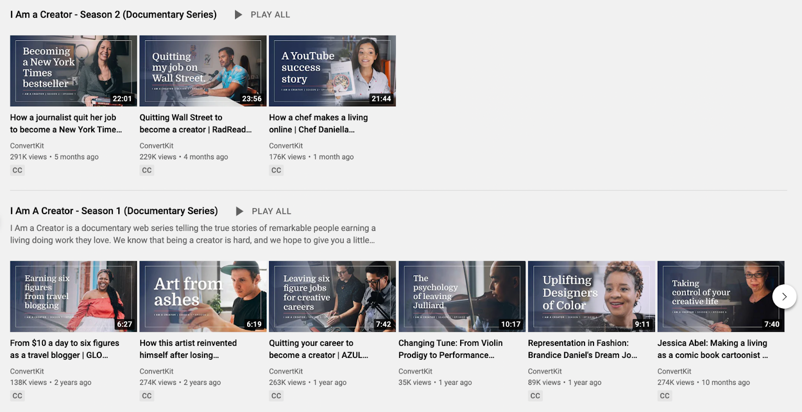
Task: Click '35K views • 1 year ago' text
Action: point(435,382)
